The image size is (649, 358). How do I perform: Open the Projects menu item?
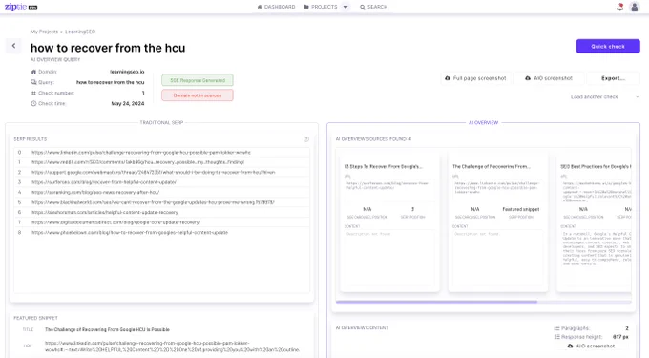pyautogui.click(x=321, y=7)
